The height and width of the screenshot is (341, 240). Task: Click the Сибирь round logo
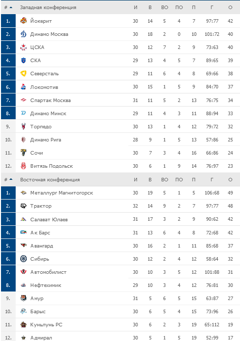pos(24,259)
